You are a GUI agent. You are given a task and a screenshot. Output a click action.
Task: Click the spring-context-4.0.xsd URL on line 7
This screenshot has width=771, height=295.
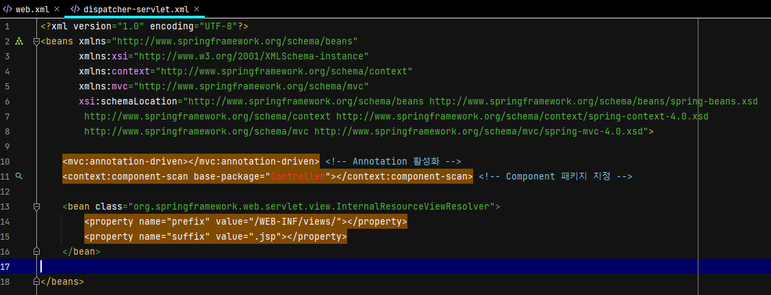(x=522, y=116)
